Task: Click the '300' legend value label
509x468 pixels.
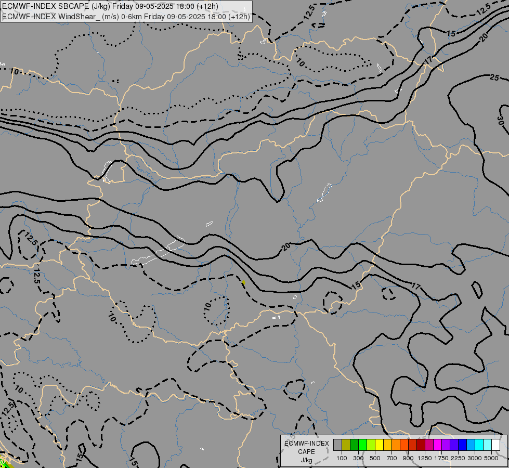Action: click(x=358, y=458)
